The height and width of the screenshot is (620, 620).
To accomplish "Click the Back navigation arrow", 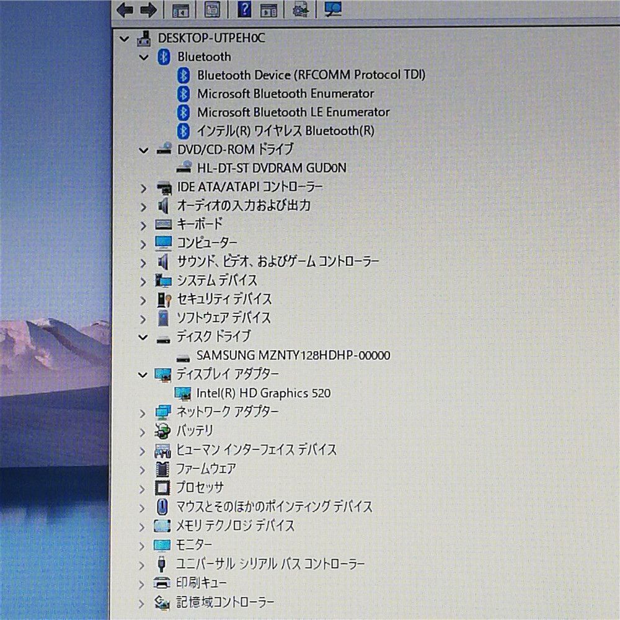I will (x=124, y=9).
